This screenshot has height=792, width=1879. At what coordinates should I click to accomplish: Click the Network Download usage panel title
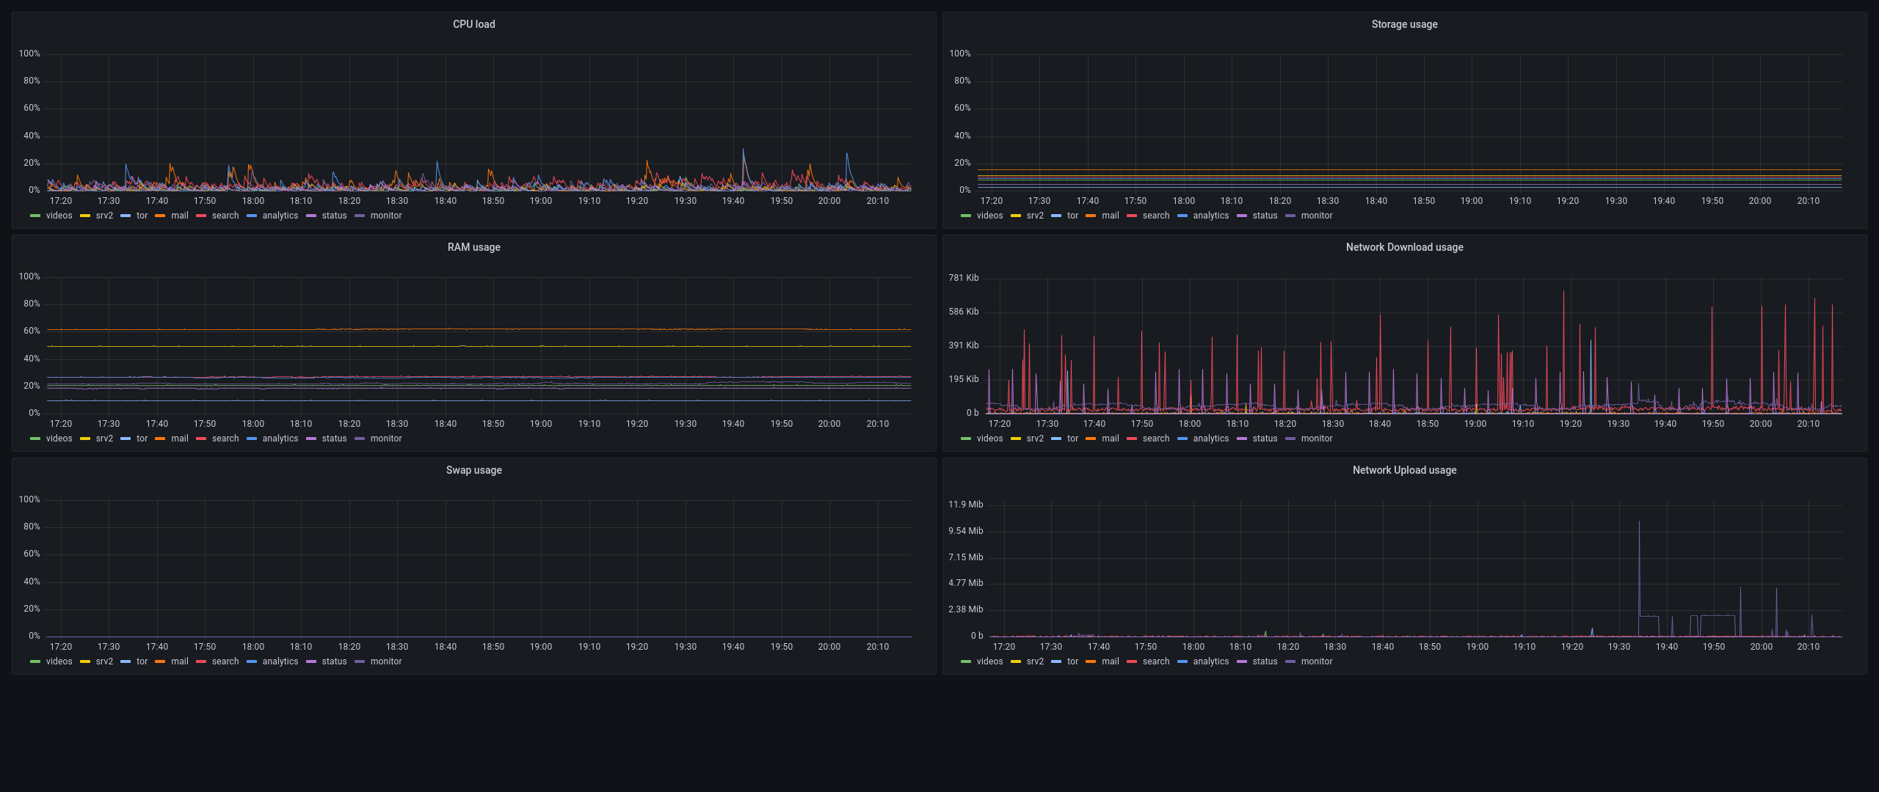pos(1403,247)
